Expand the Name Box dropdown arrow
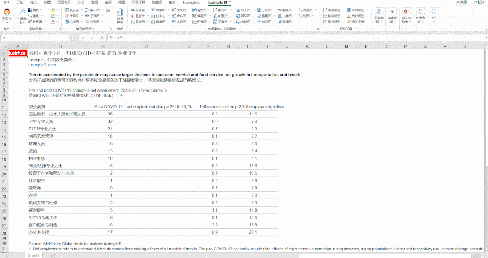 tap(69, 37)
